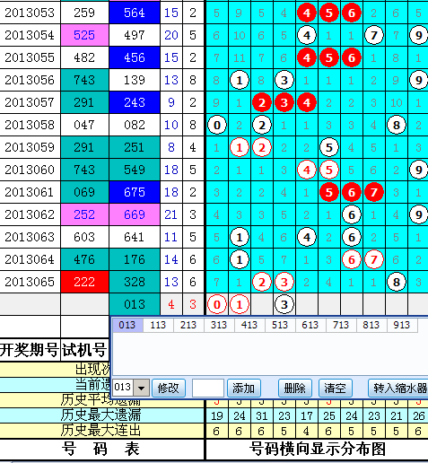Click red-circled 1 in the prediction row

pyautogui.click(x=240, y=304)
